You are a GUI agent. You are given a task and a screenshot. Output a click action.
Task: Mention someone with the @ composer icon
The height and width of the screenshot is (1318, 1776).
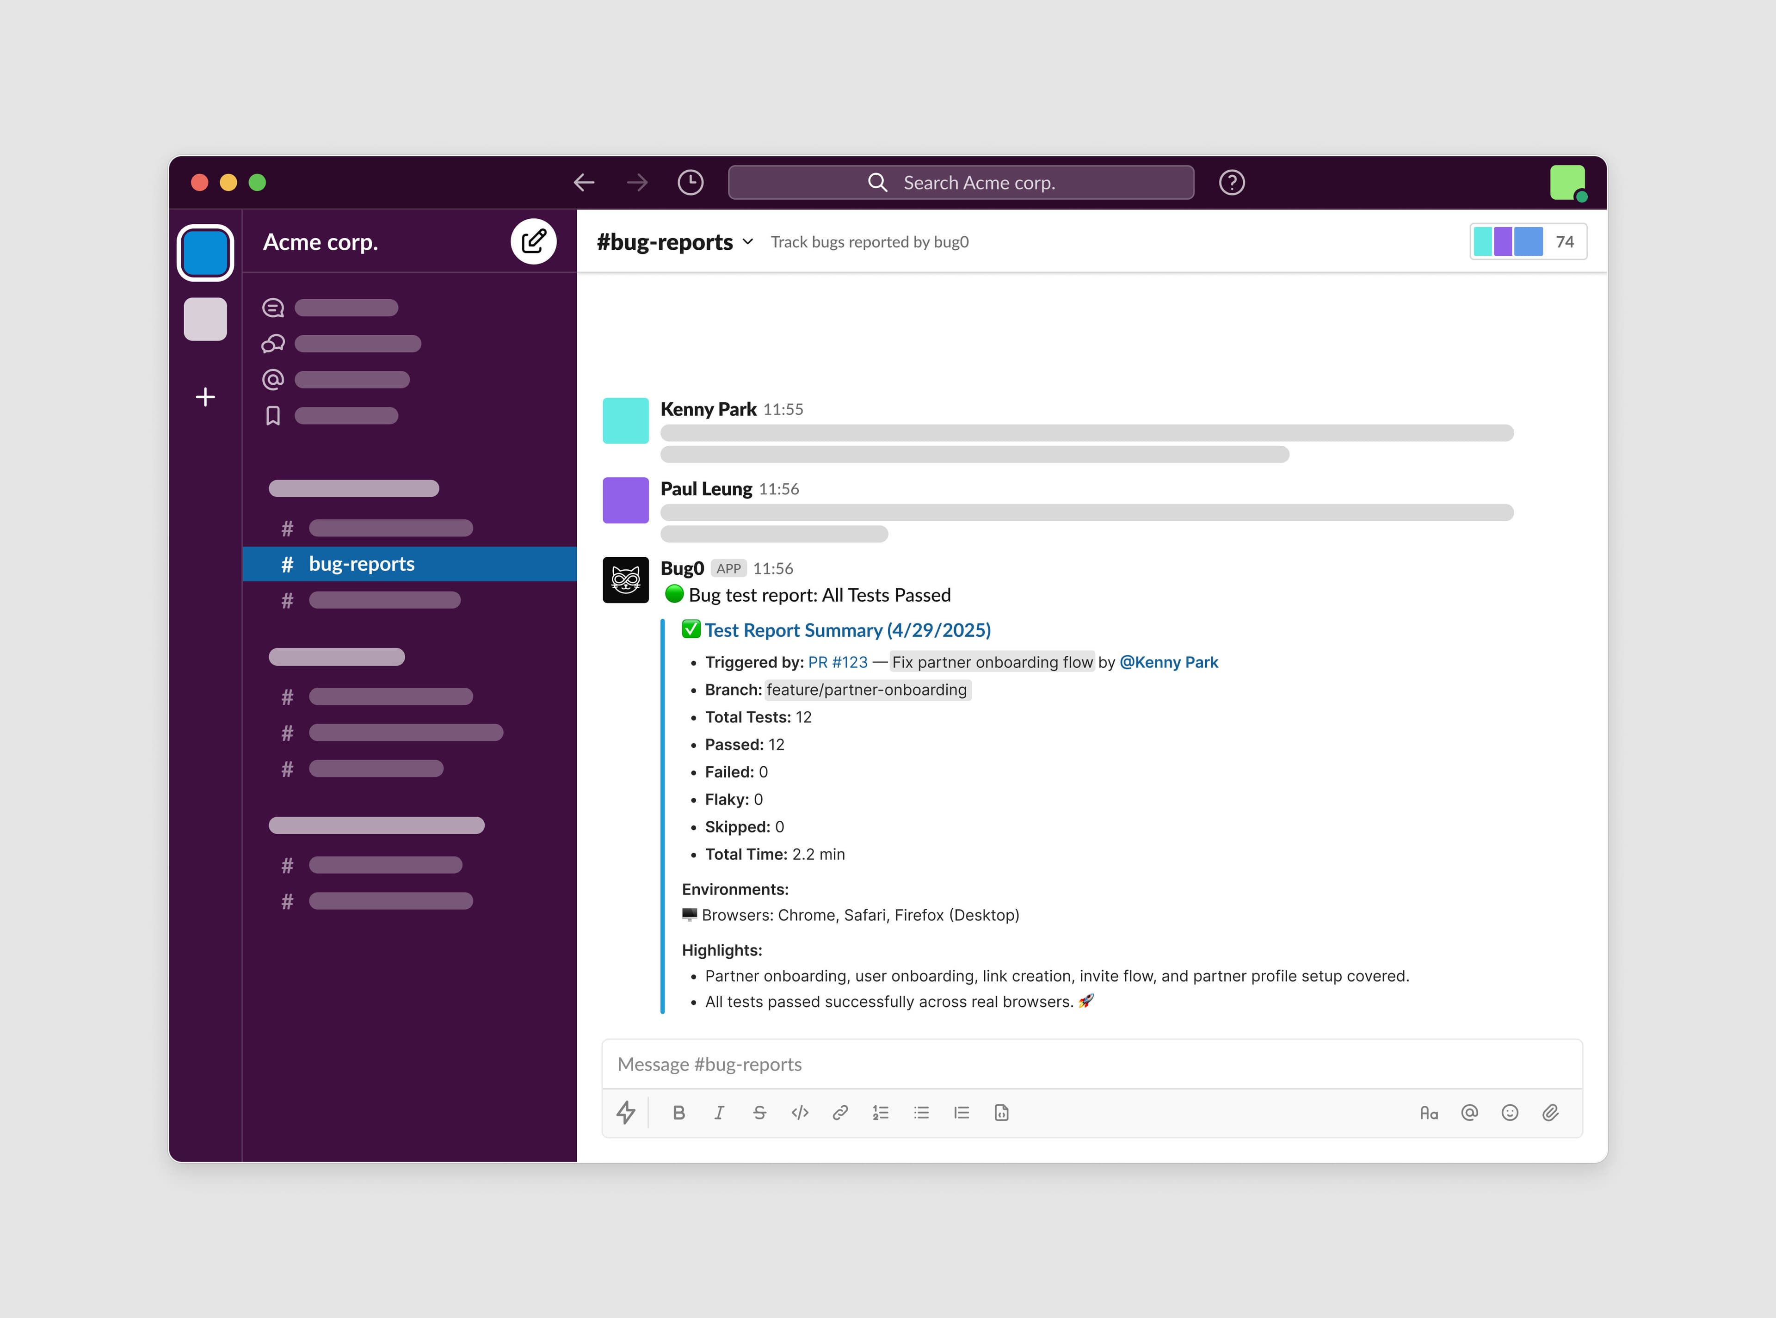click(x=1470, y=1113)
